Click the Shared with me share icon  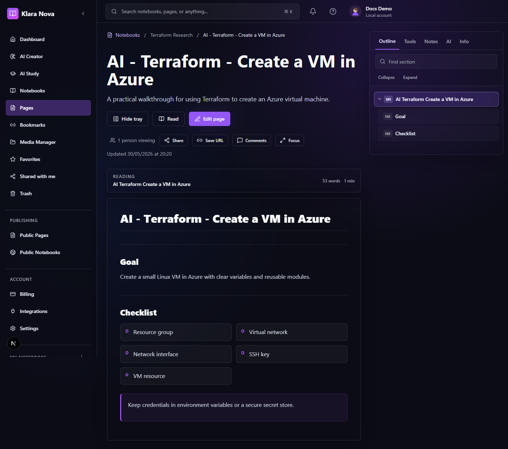(13, 176)
